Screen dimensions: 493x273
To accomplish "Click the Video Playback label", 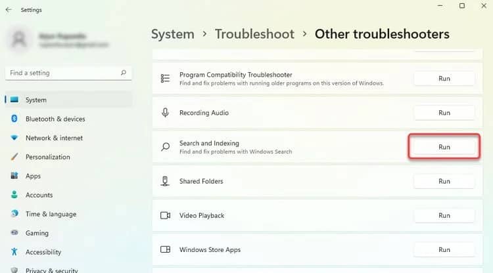I will tap(202, 215).
